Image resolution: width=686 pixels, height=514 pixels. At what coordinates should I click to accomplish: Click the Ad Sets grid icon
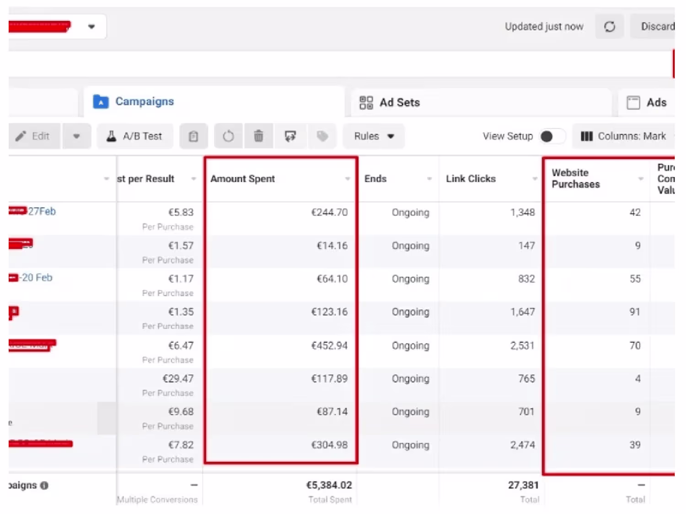click(x=366, y=102)
